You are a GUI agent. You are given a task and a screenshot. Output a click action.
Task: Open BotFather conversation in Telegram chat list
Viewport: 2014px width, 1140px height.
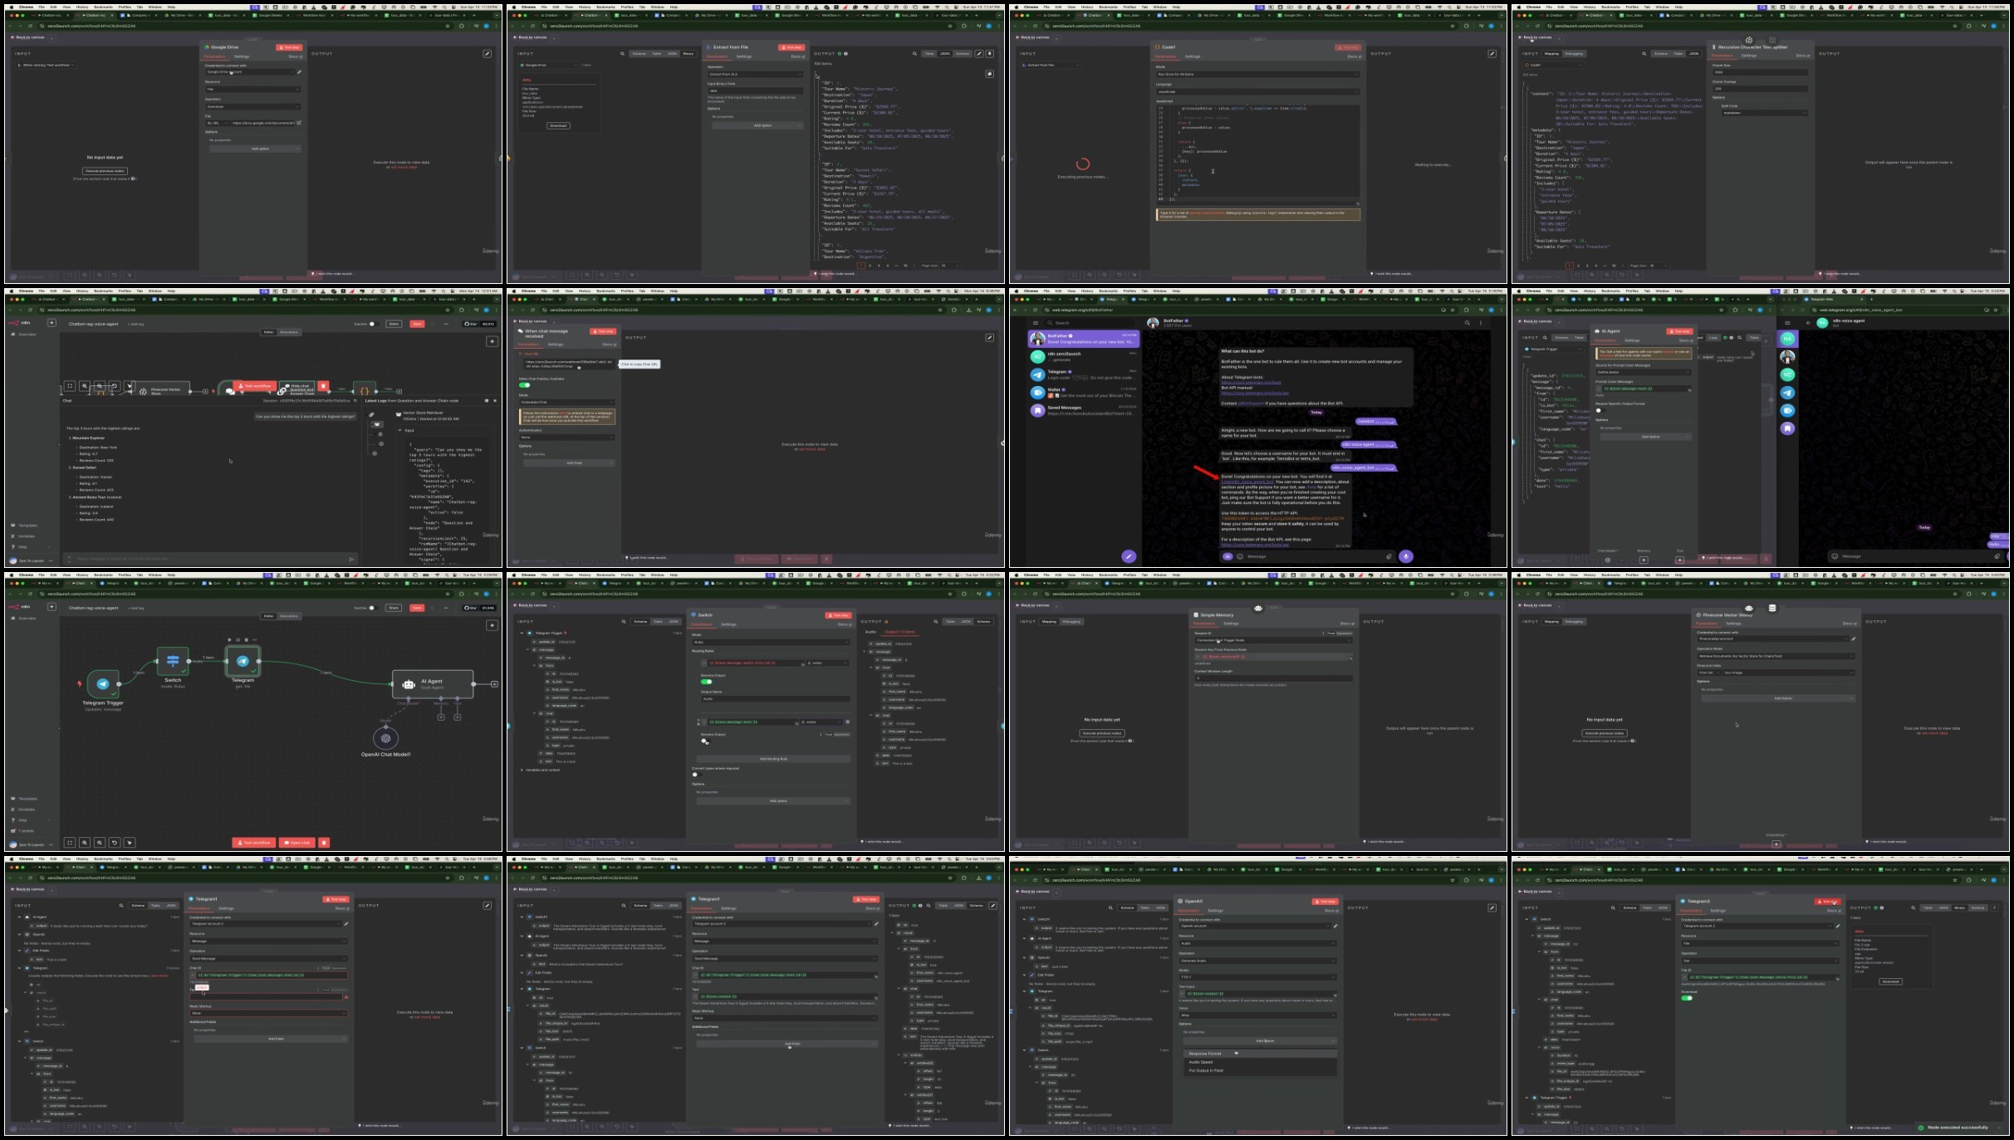click(x=1083, y=339)
